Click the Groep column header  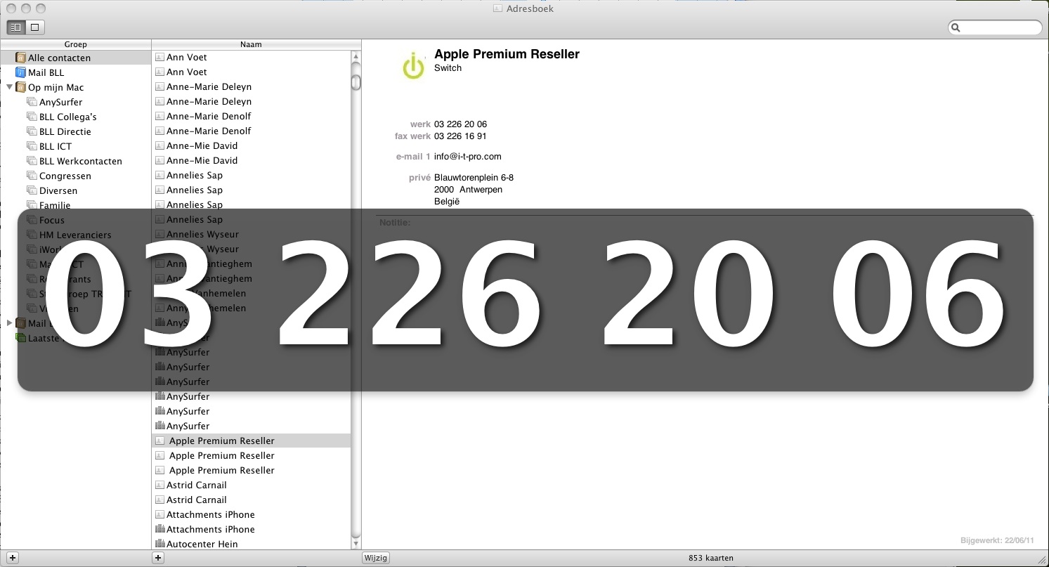click(x=75, y=44)
